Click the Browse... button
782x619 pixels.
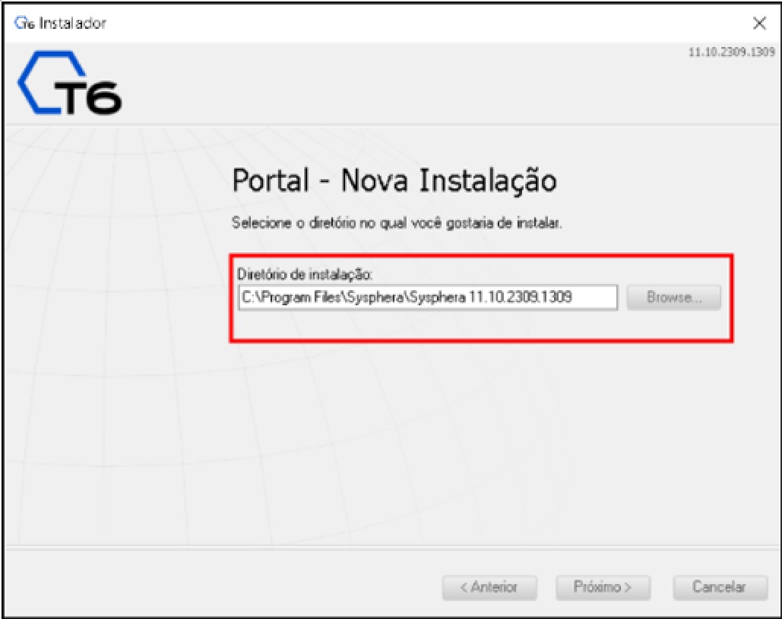pyautogui.click(x=674, y=298)
